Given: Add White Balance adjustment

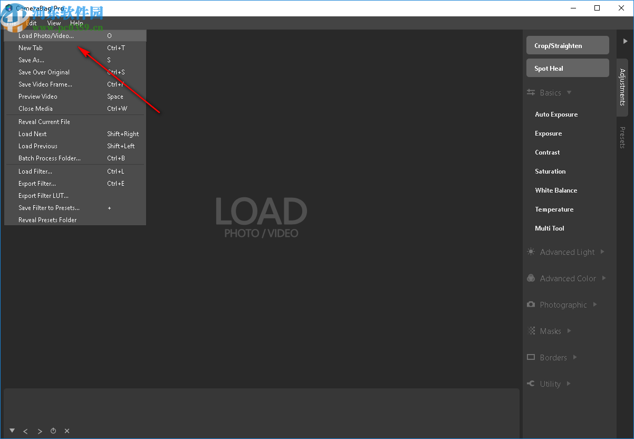Looking at the screenshot, I should (x=556, y=190).
